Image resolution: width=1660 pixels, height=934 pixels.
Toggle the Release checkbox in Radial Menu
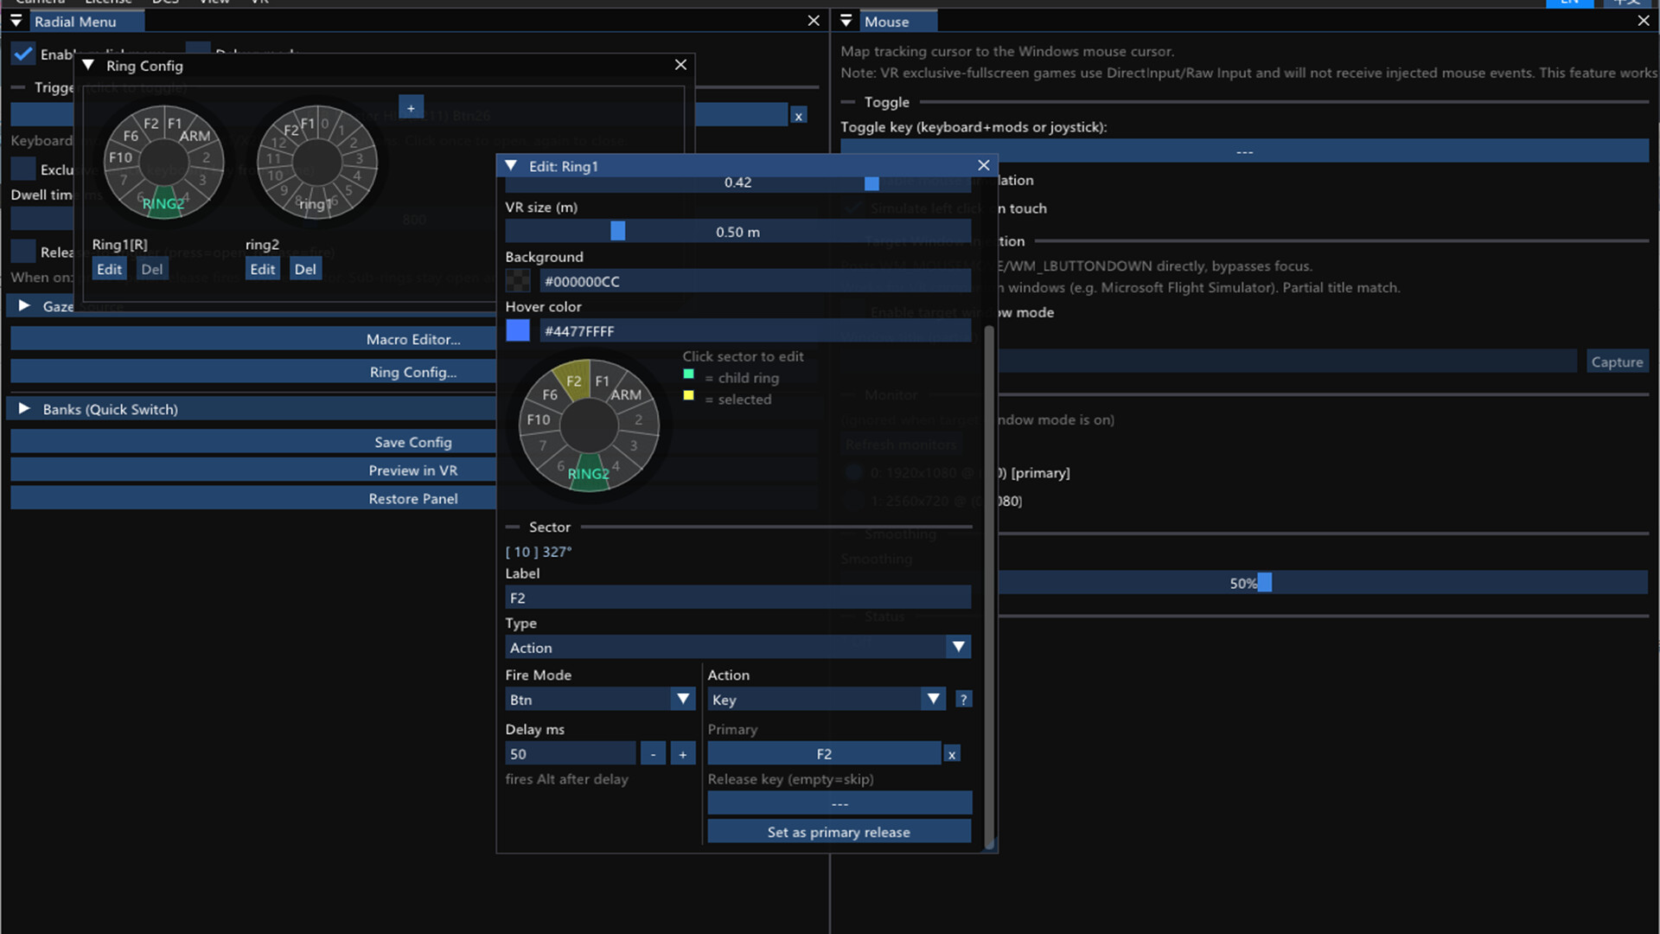pyautogui.click(x=23, y=252)
